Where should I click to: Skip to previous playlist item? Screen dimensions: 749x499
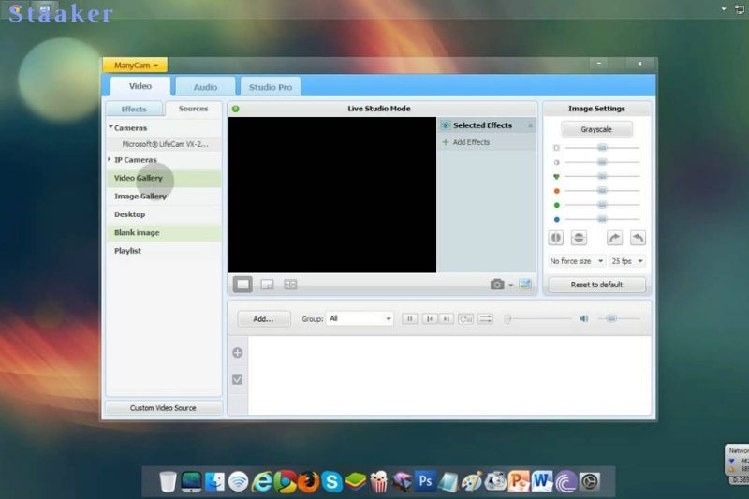430,318
